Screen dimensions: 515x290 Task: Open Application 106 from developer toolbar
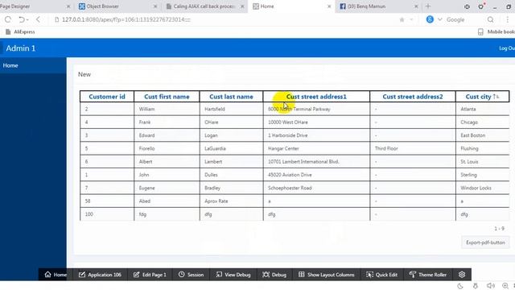[100, 275]
